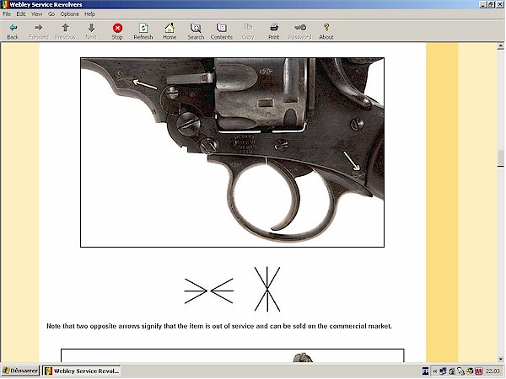The image size is (506, 379).
Task: Click the title bar application icon
Action: (x=5, y=4)
